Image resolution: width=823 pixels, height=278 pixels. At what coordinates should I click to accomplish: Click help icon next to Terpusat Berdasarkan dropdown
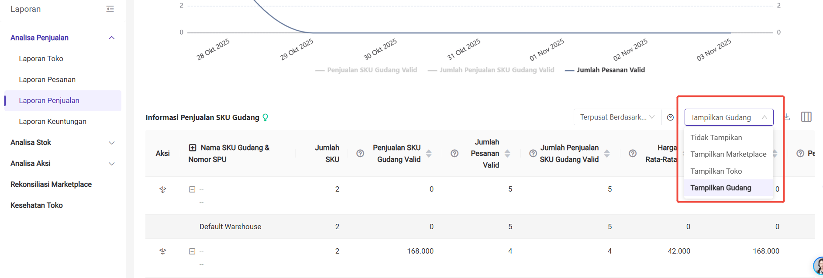(670, 117)
